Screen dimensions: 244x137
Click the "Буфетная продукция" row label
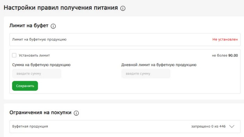coord(30,127)
